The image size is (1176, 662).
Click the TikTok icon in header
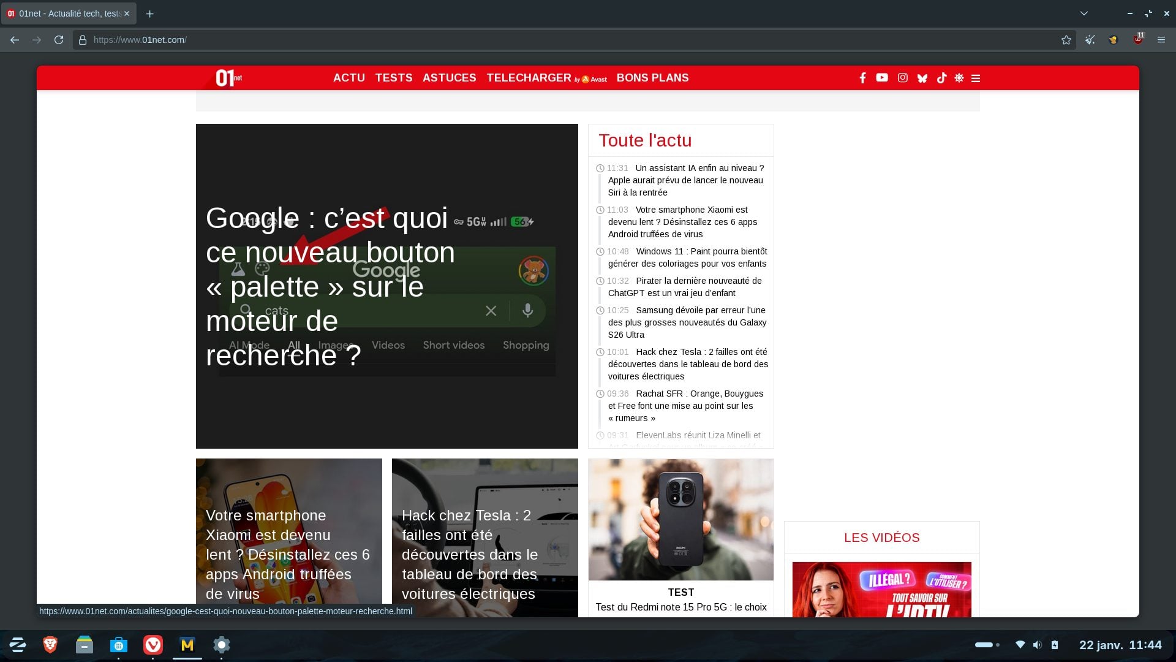[941, 78]
